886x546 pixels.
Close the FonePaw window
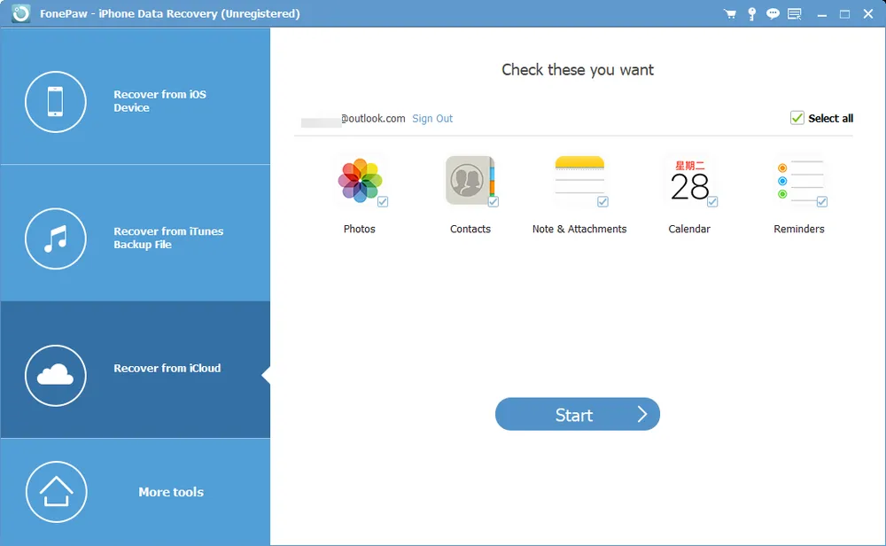(x=868, y=13)
